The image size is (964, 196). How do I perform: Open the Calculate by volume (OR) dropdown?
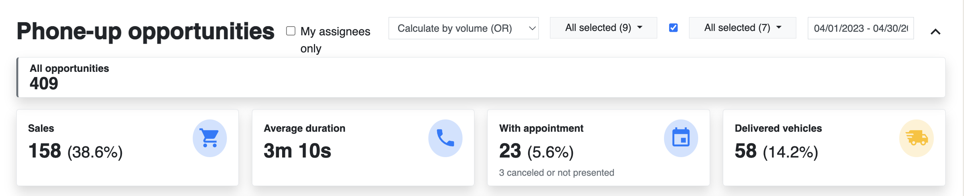(x=464, y=28)
